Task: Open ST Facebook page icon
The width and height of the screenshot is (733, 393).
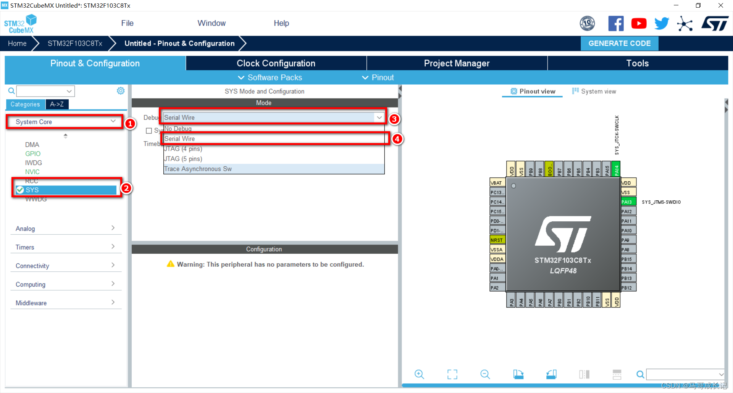Action: [x=616, y=24]
